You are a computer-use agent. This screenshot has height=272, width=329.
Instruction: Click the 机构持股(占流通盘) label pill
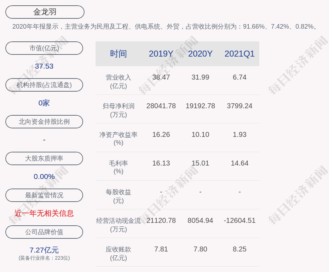[44, 85]
